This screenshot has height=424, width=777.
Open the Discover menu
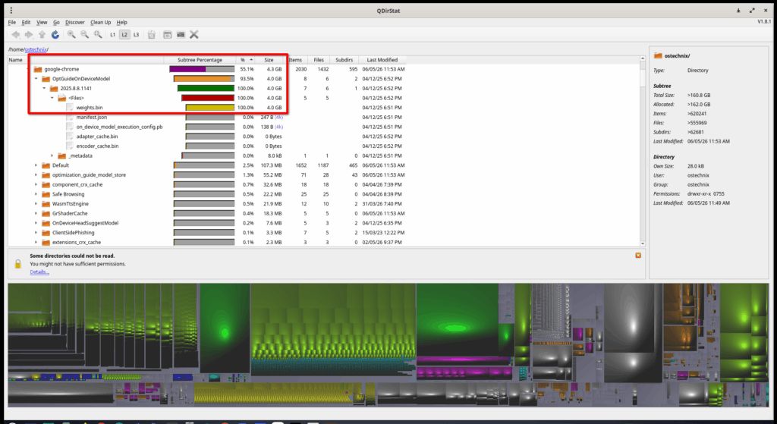pos(75,22)
